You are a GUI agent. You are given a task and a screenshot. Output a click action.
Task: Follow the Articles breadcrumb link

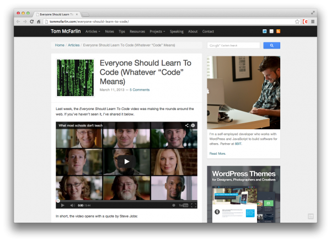(x=74, y=45)
